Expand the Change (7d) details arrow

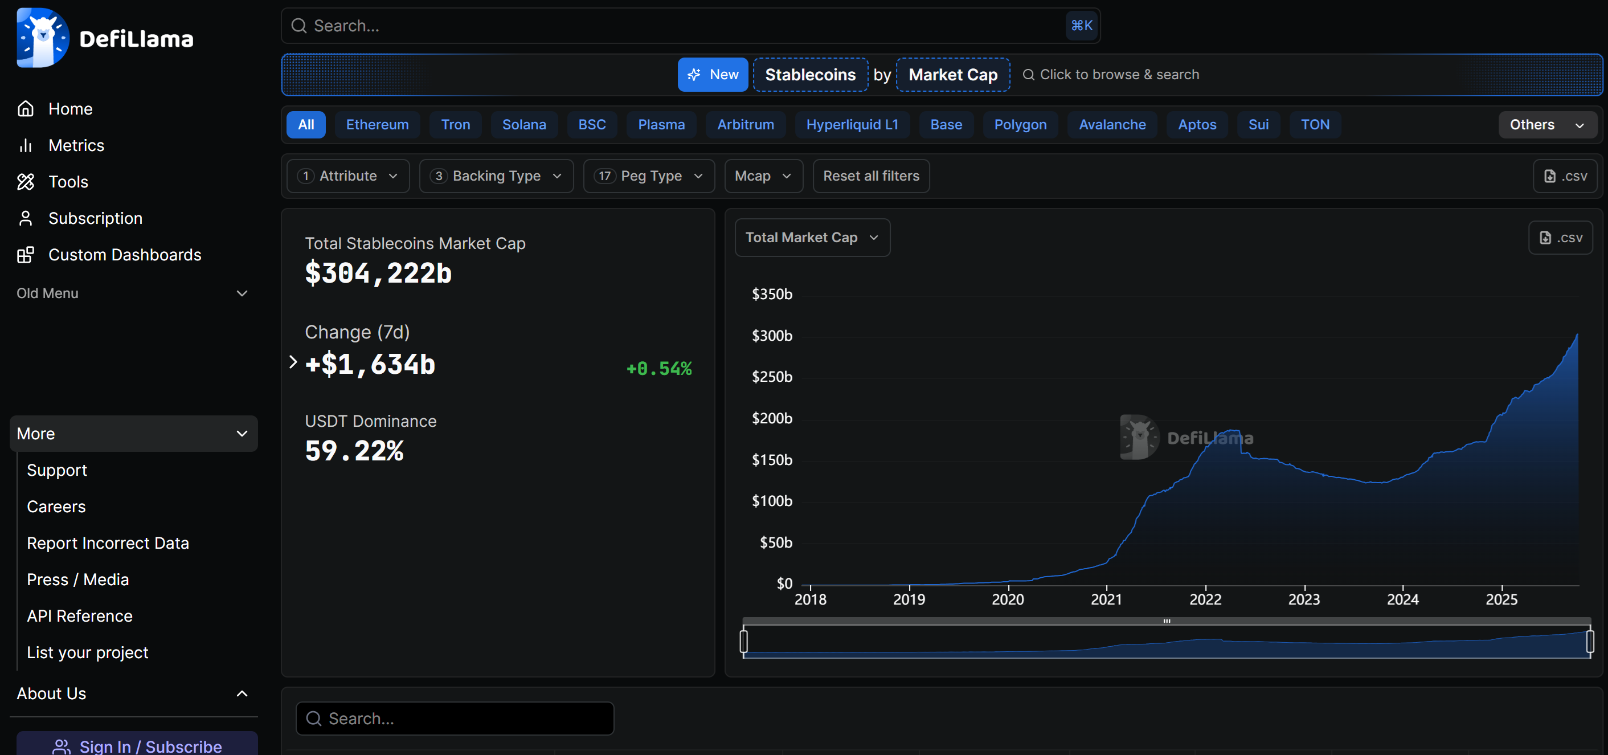(293, 362)
